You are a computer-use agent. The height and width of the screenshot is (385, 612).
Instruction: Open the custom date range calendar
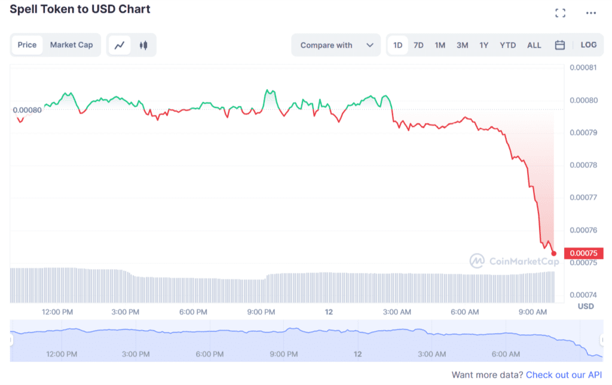coord(559,45)
